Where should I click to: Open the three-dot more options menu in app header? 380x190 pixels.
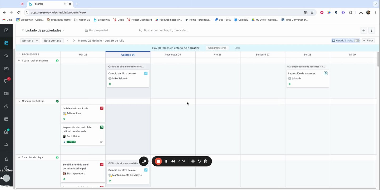click(372, 30)
